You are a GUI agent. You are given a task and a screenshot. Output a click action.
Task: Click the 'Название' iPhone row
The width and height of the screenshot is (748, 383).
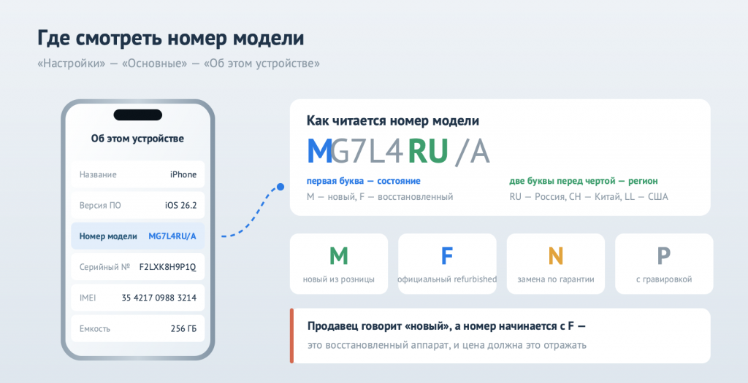pos(138,174)
